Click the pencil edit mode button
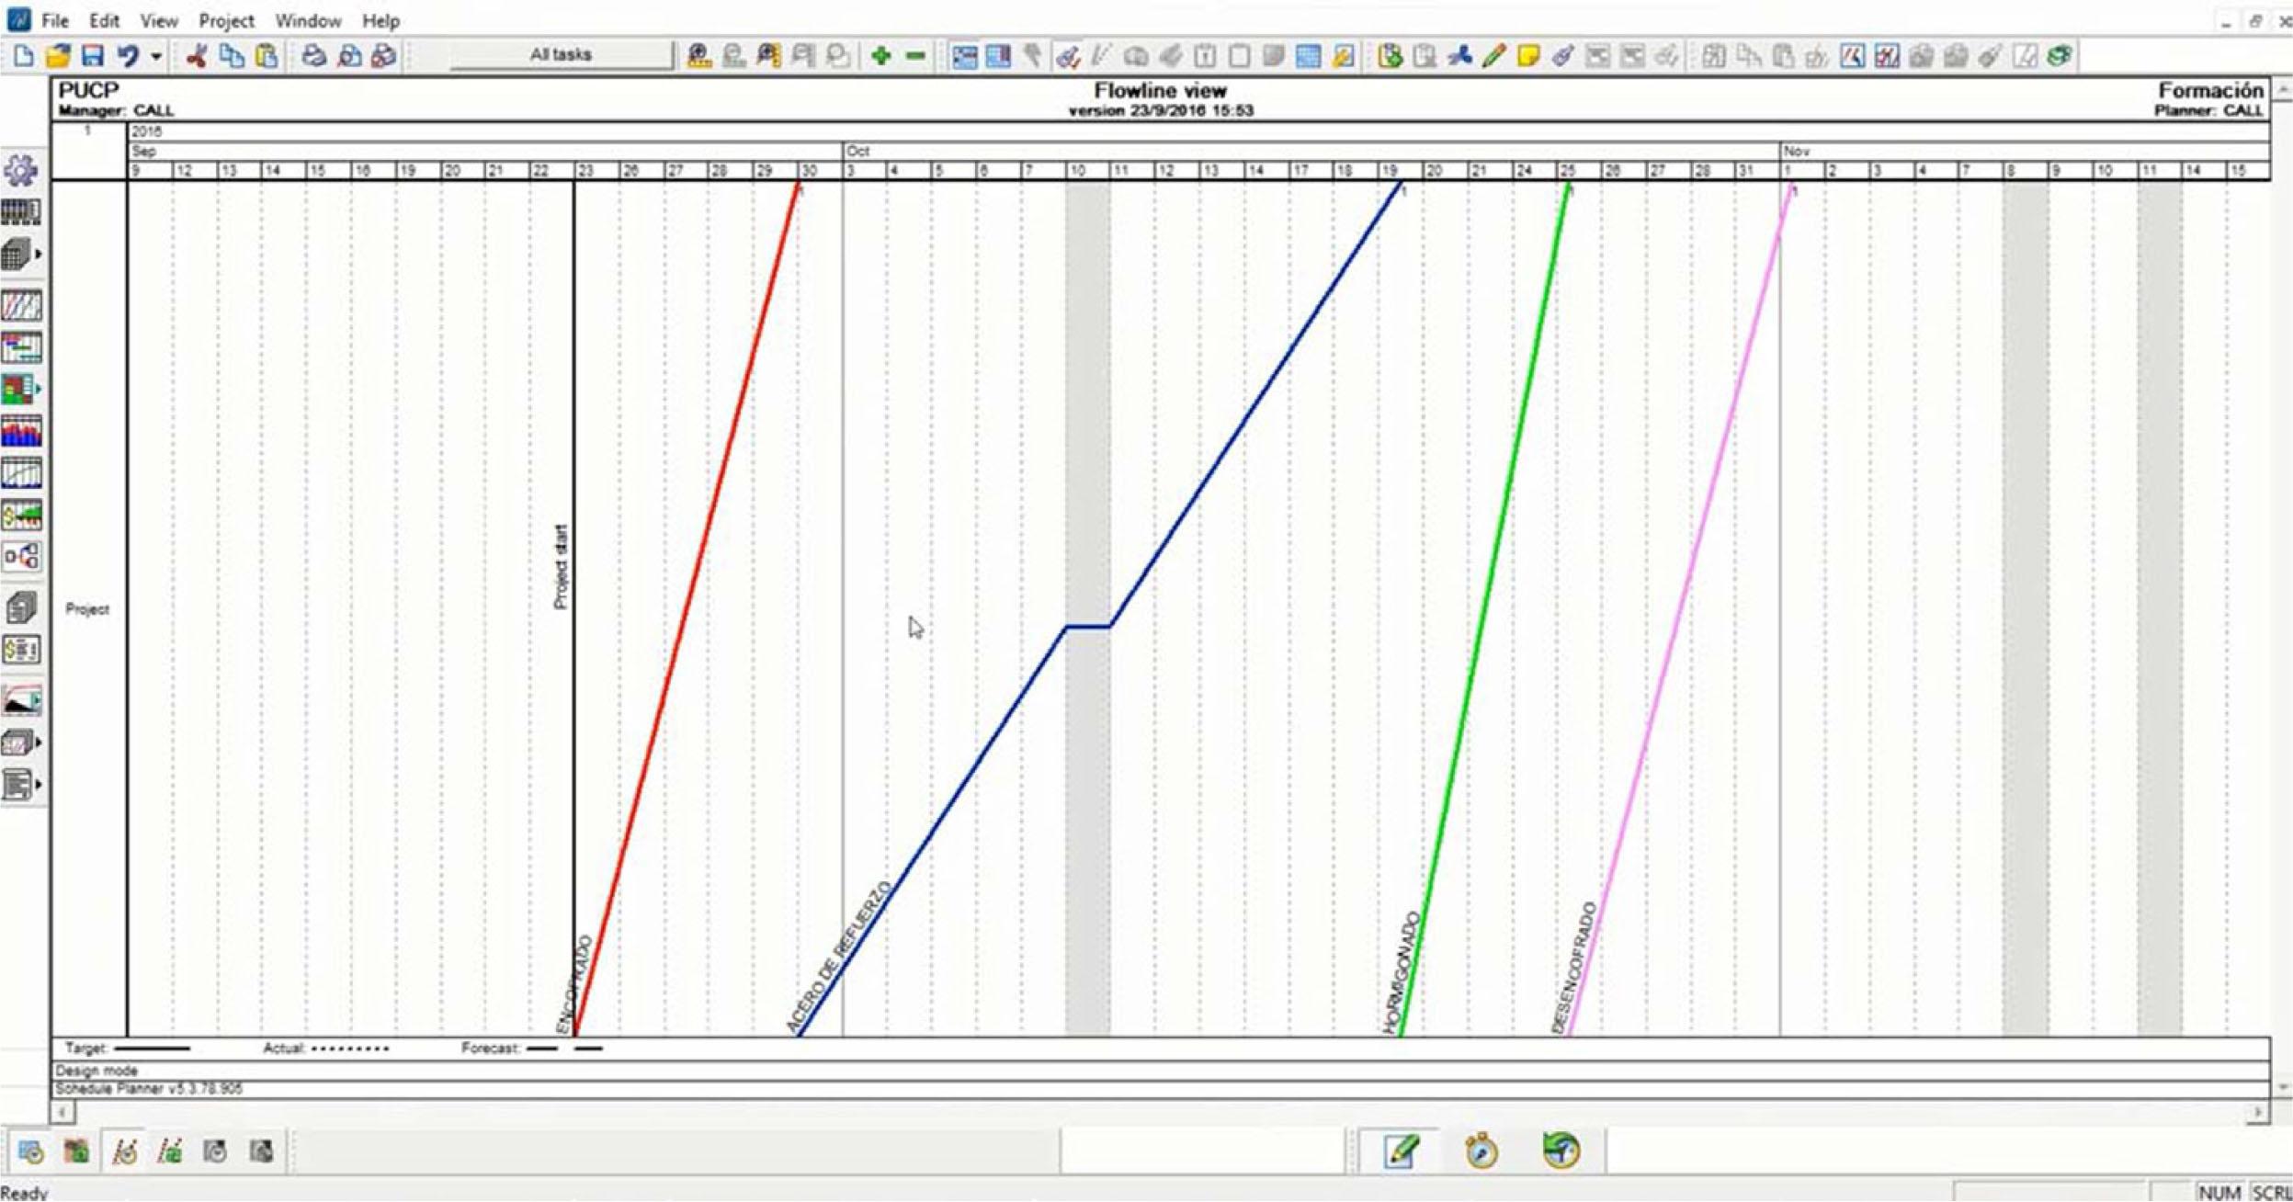Viewport: 2293px width, 1202px height. tap(1400, 1151)
